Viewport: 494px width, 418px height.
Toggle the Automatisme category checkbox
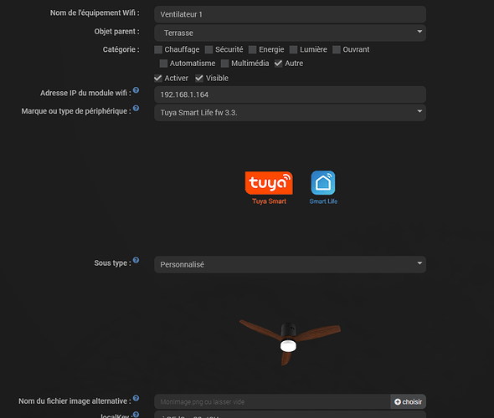click(163, 64)
